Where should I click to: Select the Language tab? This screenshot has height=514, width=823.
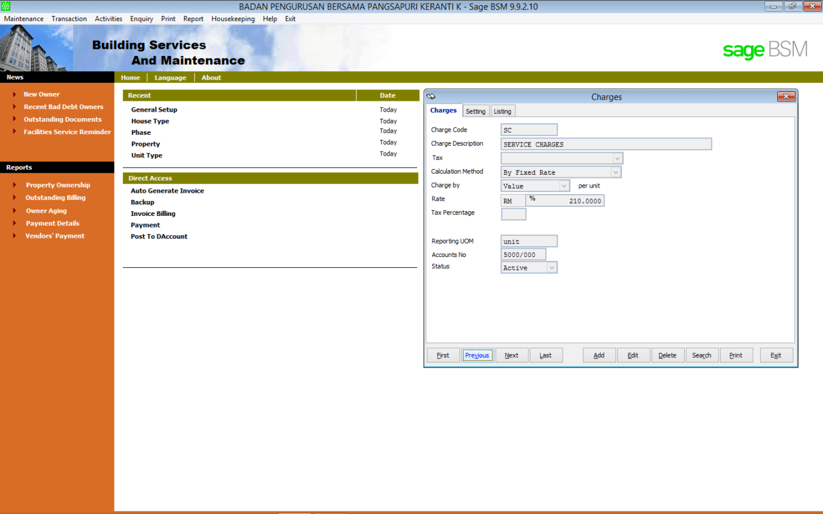[170, 77]
